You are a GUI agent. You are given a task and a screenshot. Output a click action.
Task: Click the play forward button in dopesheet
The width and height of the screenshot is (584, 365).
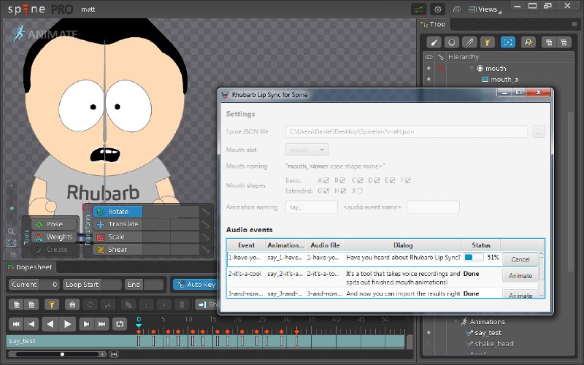click(x=67, y=324)
